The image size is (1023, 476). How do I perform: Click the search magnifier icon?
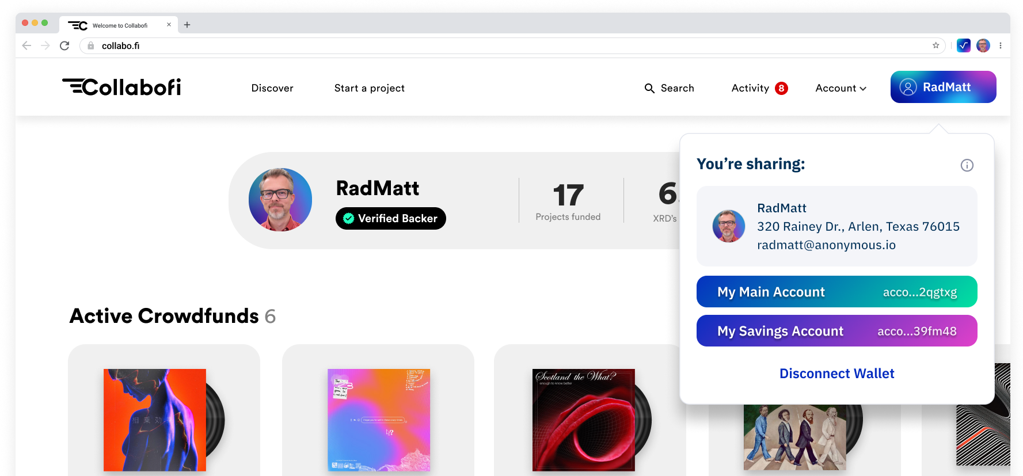(x=649, y=88)
